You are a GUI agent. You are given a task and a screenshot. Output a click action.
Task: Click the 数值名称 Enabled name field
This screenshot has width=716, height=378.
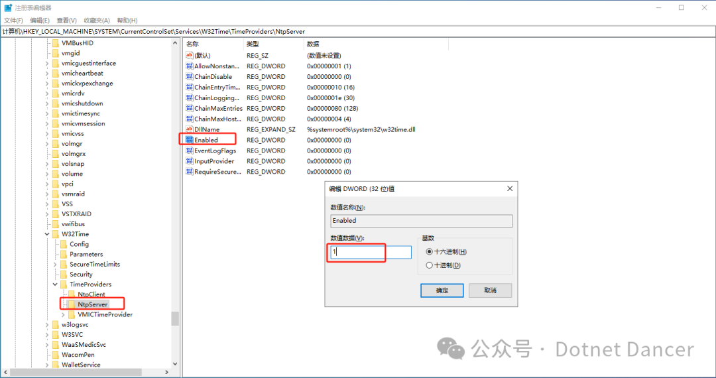click(x=421, y=220)
